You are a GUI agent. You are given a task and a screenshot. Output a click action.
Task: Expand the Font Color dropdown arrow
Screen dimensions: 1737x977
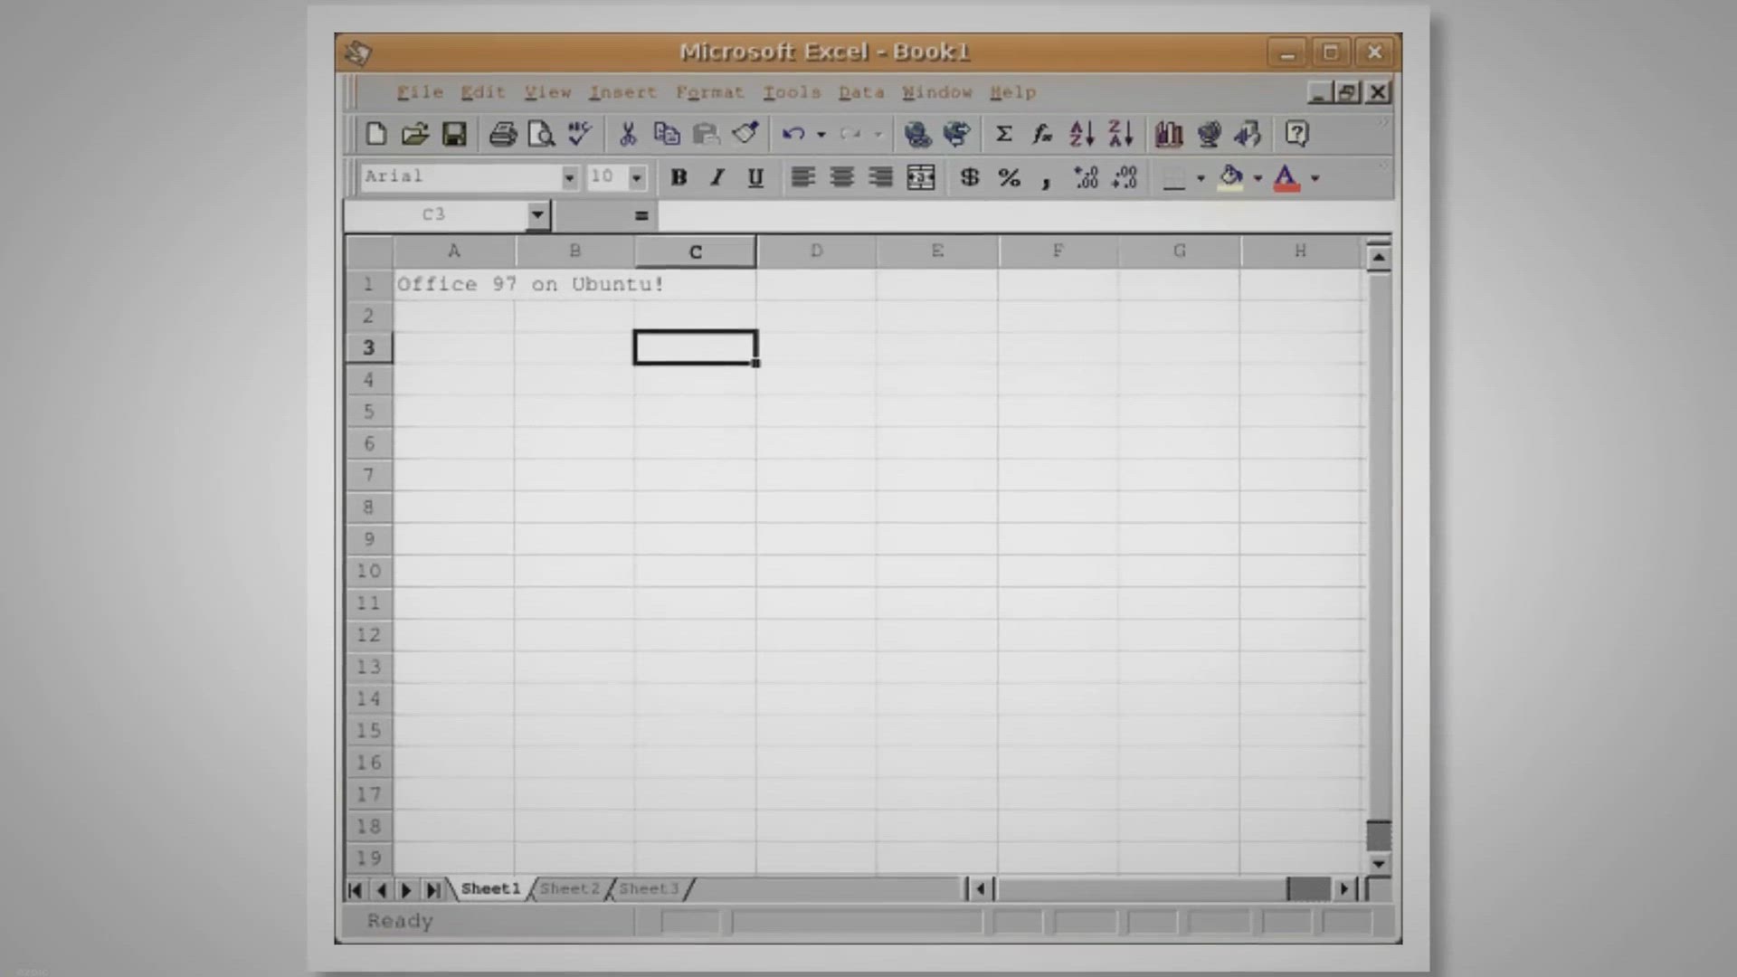click(1315, 177)
